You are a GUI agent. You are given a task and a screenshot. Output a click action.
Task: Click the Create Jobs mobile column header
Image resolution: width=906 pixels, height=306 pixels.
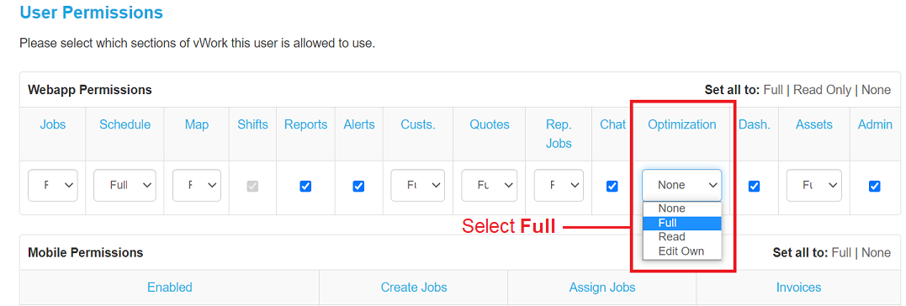click(x=414, y=288)
